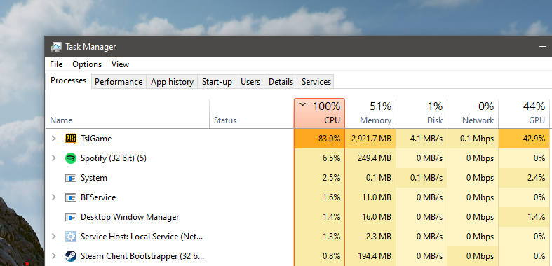Image resolution: width=552 pixels, height=266 pixels.
Task: Select the Desktop Window Manager name
Action: click(x=130, y=217)
